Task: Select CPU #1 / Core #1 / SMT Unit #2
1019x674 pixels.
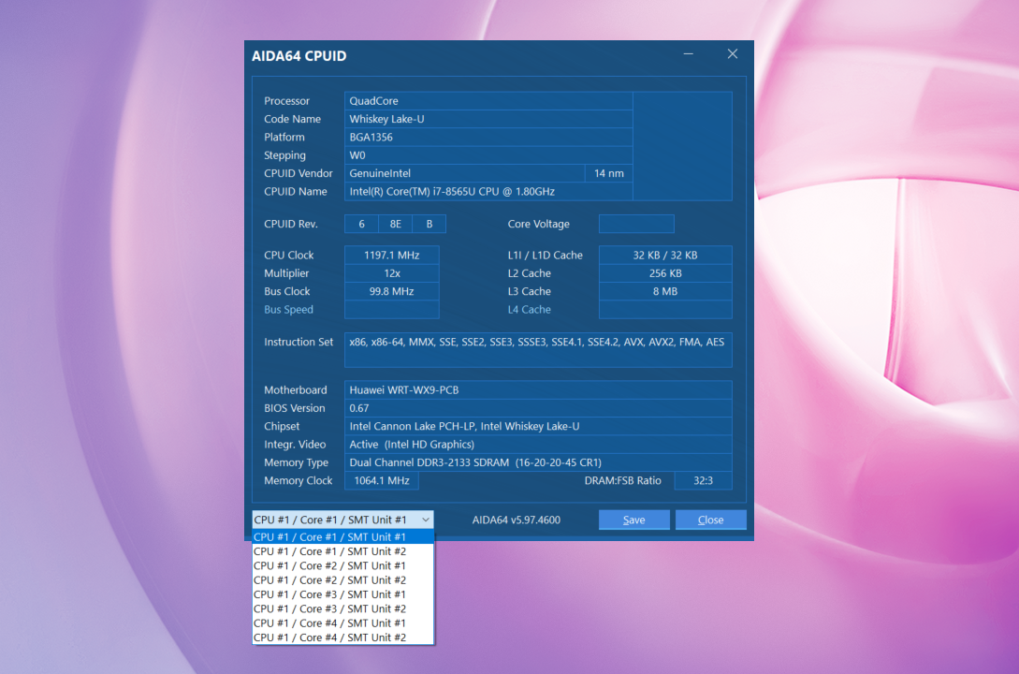Action: pyautogui.click(x=343, y=551)
